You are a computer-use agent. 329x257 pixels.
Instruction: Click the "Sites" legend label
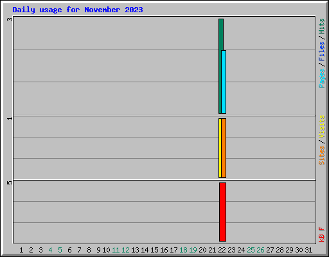tap(322, 155)
